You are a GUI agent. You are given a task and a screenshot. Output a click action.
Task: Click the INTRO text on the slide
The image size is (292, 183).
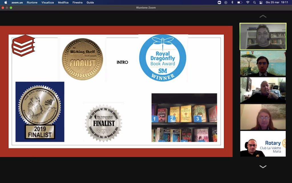tap(122, 62)
